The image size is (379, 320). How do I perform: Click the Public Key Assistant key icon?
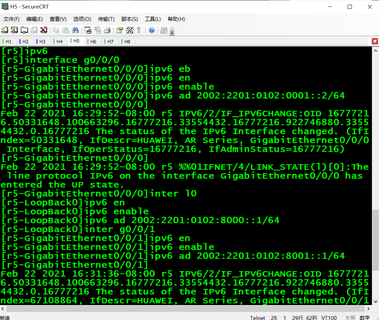click(139, 30)
